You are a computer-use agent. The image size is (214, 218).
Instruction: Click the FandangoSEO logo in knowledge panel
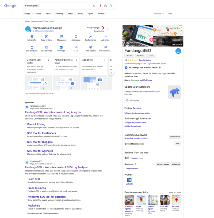point(178,51)
